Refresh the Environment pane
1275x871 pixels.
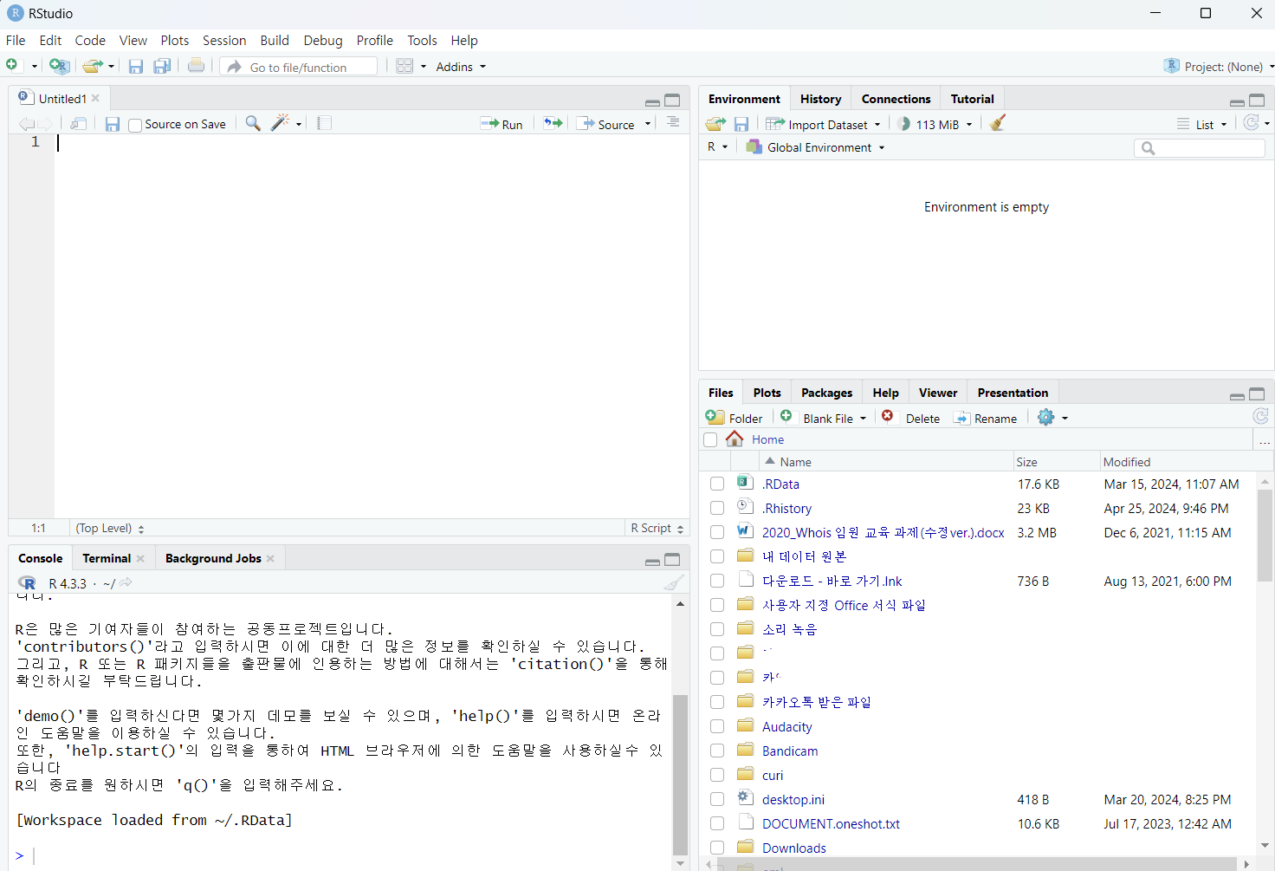1251,123
